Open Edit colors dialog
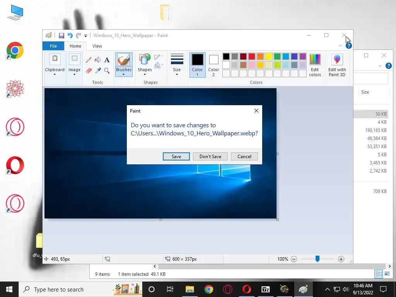 [315, 65]
